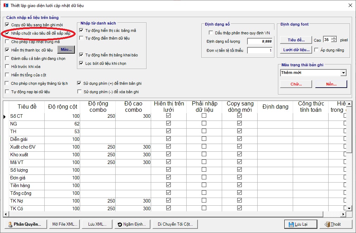Image resolution: width=356 pixels, height=233 pixels.
Task: Toggle Copy dữ liệu sang bản ghi mới
Action: pyautogui.click(x=7, y=25)
